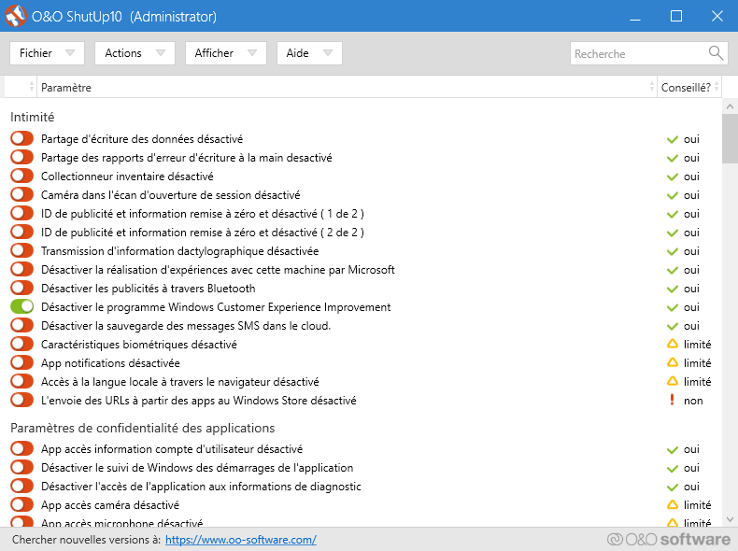The image size is (738, 551).
Task: Click the scrollbar up arrow
Action: coord(730,106)
